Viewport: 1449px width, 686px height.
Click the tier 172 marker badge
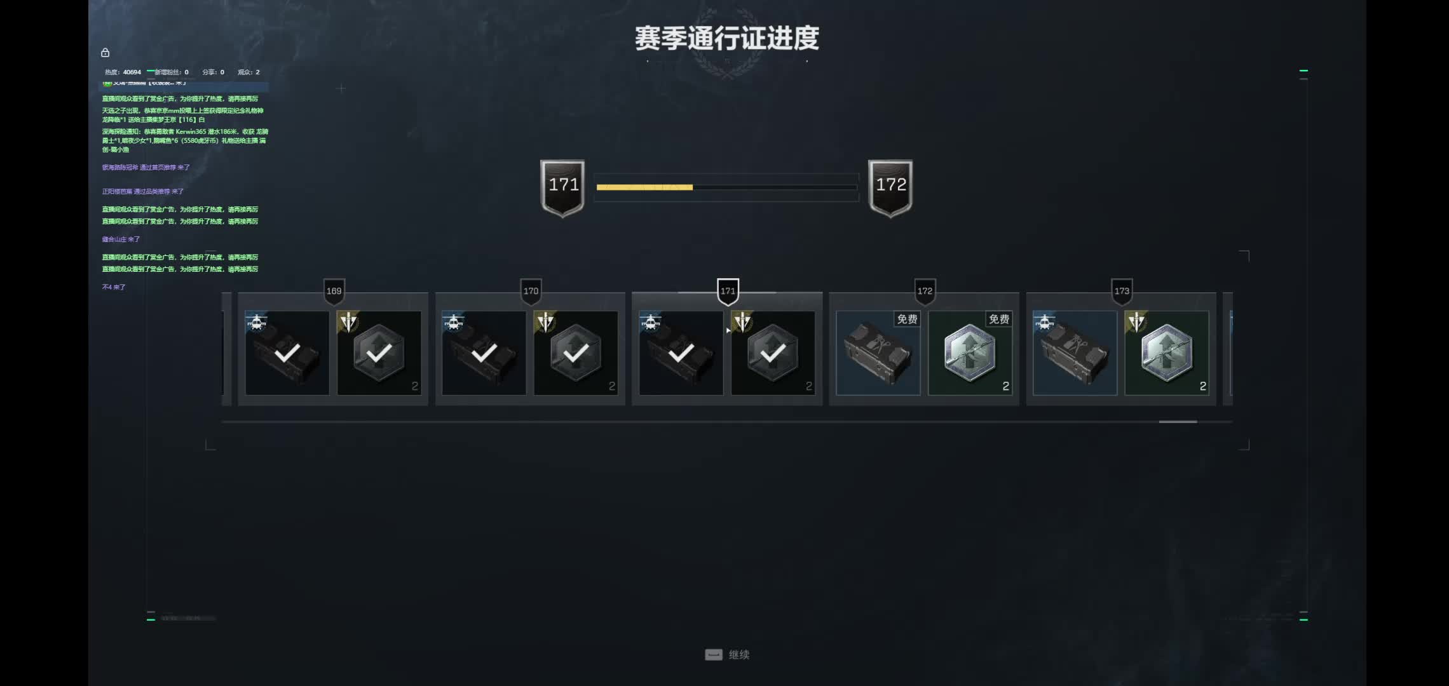[x=925, y=292]
